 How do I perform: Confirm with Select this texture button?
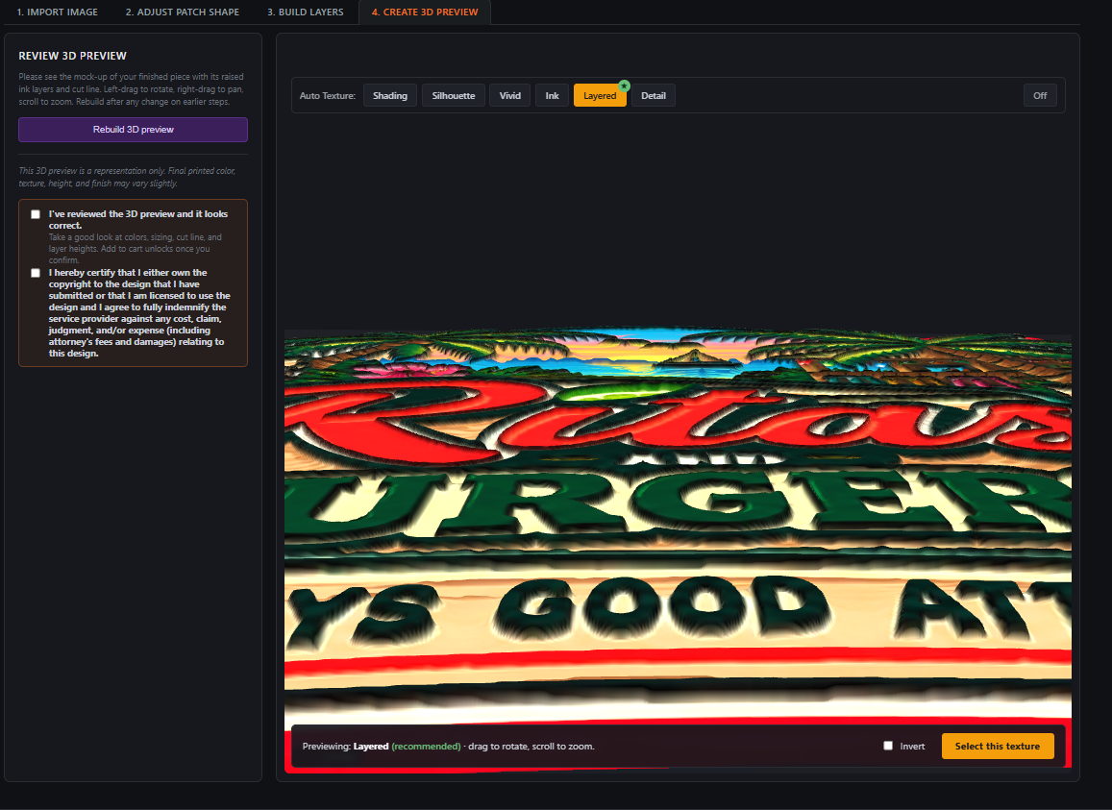997,747
